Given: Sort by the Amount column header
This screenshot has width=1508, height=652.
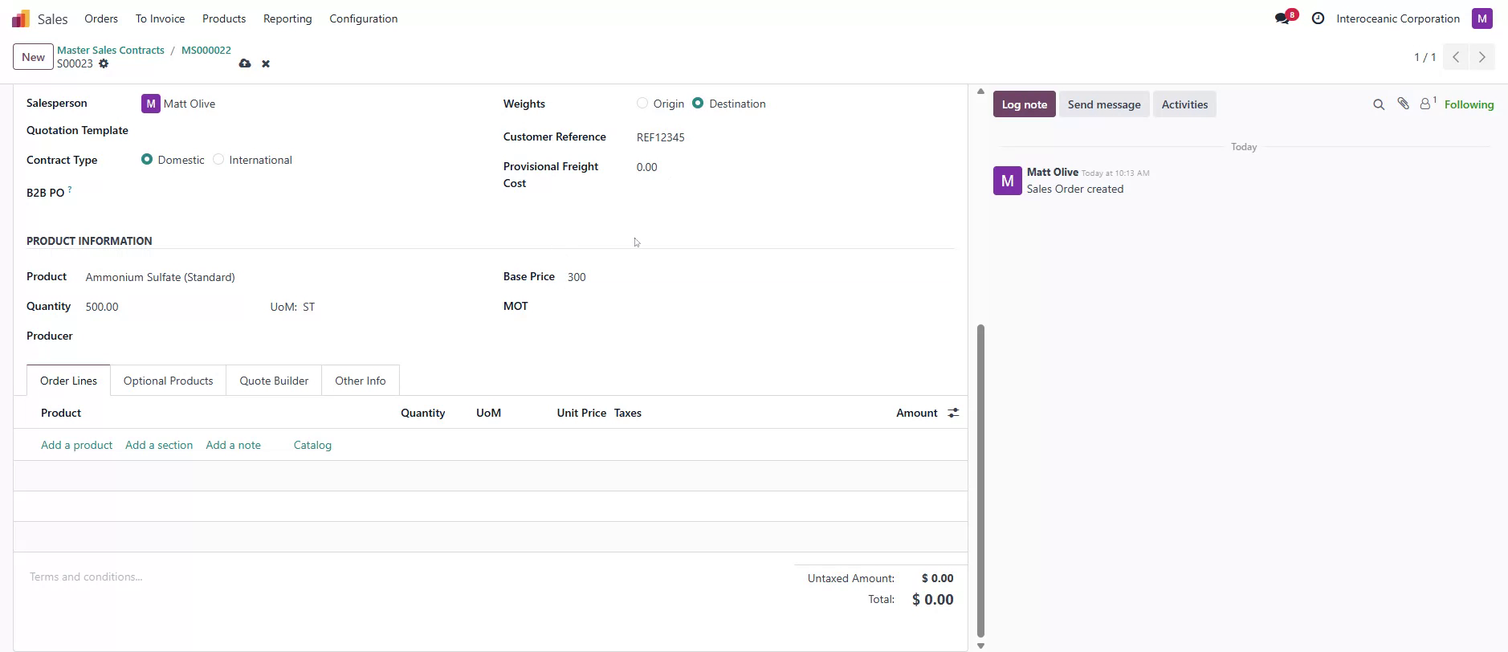Looking at the screenshot, I should click(916, 413).
